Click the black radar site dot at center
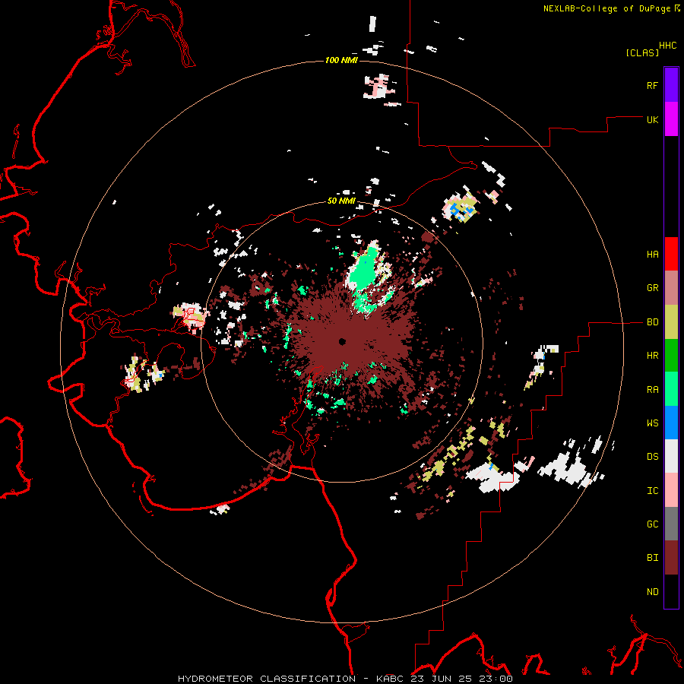Viewport: 684px width, 684px height. click(x=342, y=341)
